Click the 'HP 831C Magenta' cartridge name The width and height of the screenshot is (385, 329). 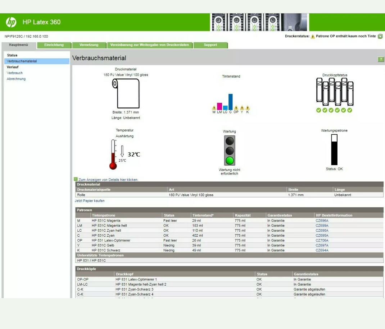(x=106, y=221)
